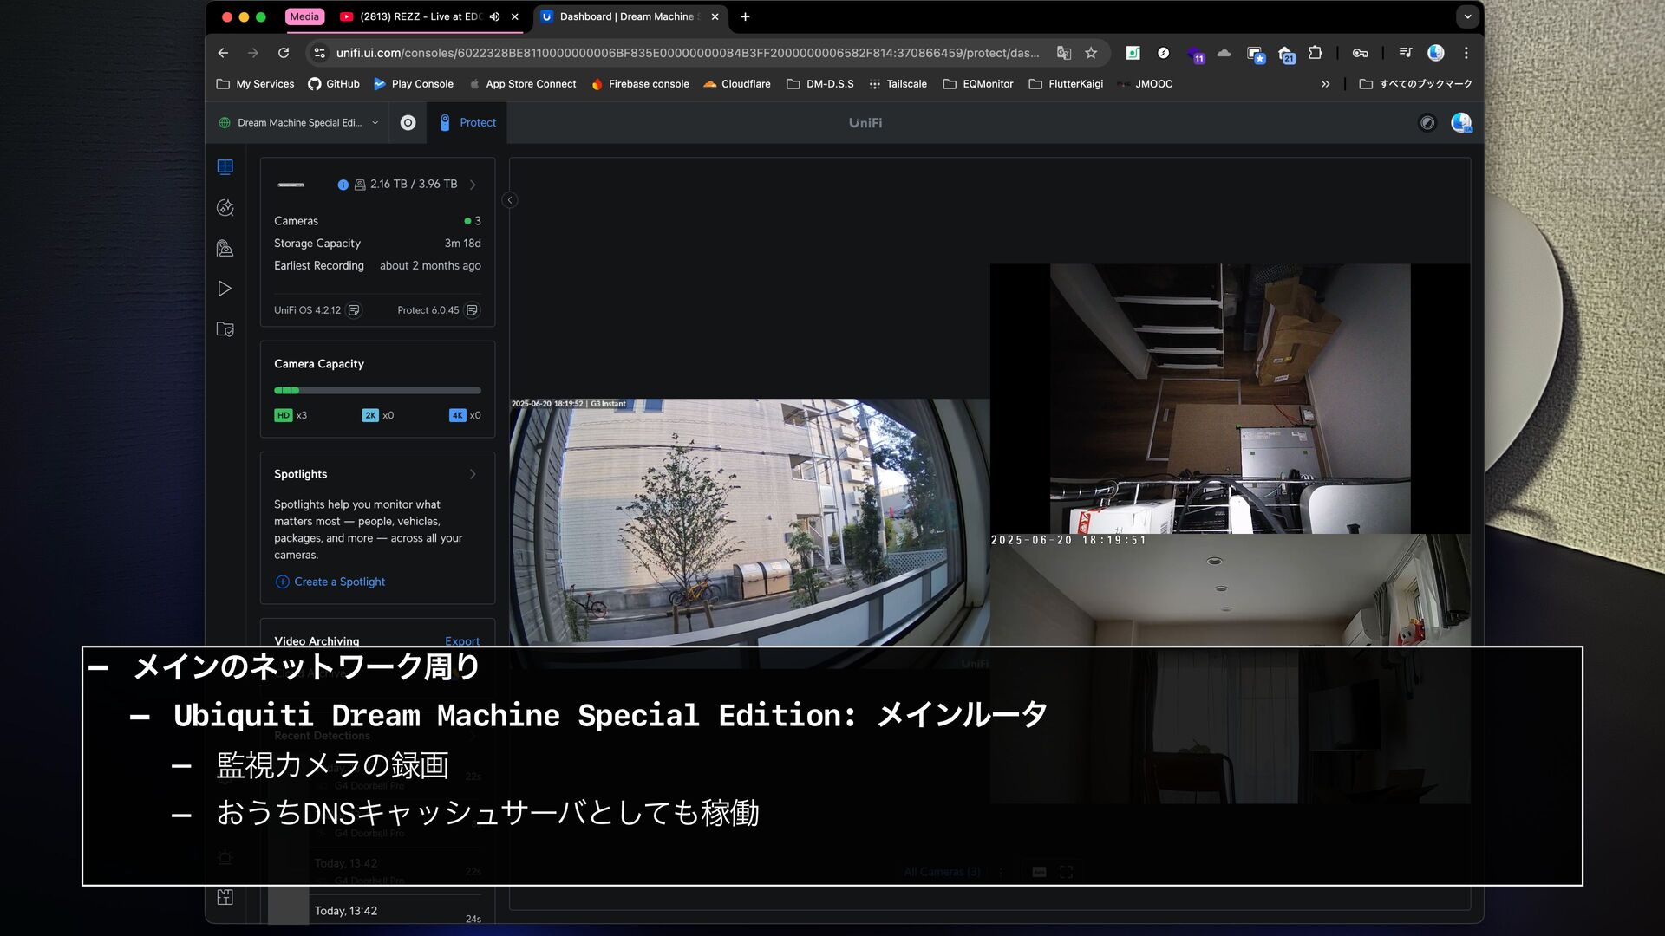Collapse the left info panel arrow
1665x936 pixels.
pyautogui.click(x=510, y=200)
